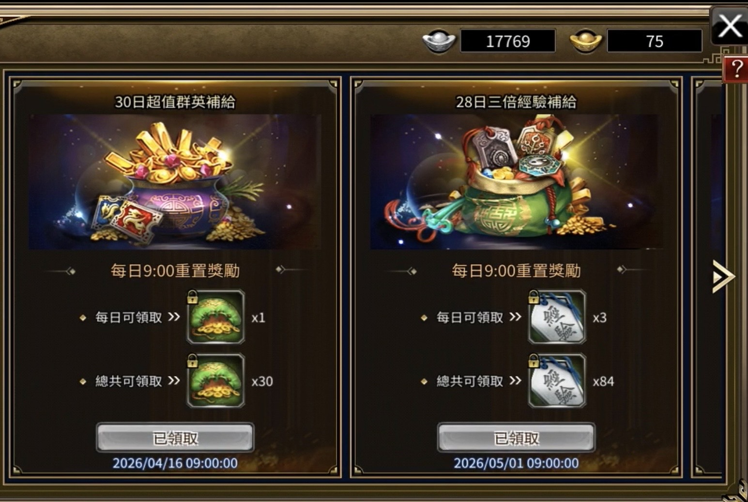Image resolution: width=748 pixels, height=502 pixels.
Task: Click the 已領取 button under the 28日 pack
Action: (516, 438)
